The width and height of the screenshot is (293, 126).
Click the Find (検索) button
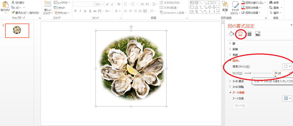tap(274, 3)
